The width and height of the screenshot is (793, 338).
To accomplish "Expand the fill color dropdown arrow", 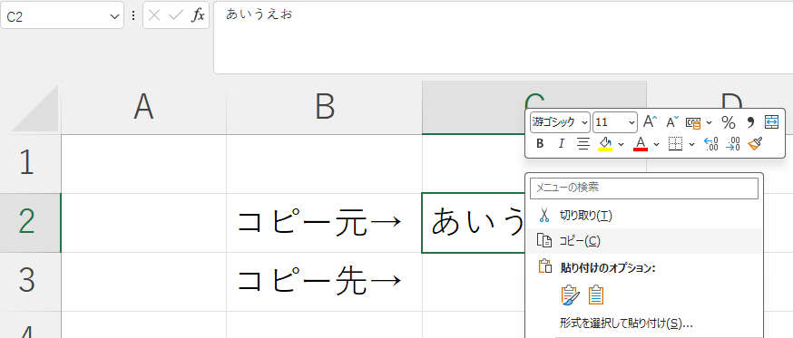I will point(621,144).
